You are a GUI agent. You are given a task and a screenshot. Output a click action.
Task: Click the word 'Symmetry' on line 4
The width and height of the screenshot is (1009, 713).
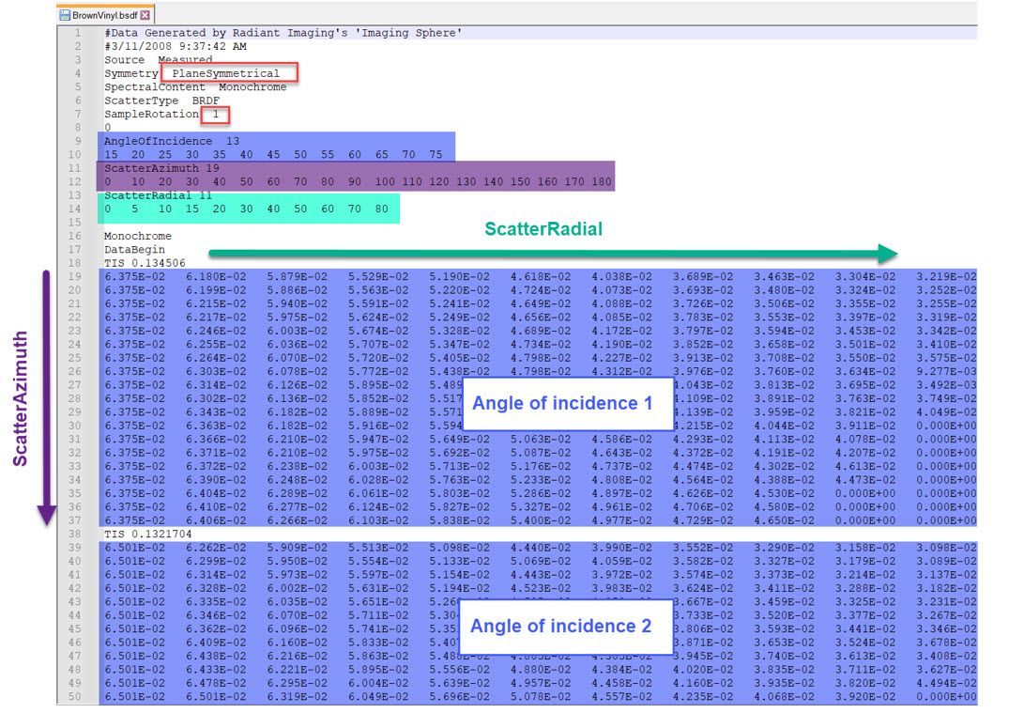131,73
